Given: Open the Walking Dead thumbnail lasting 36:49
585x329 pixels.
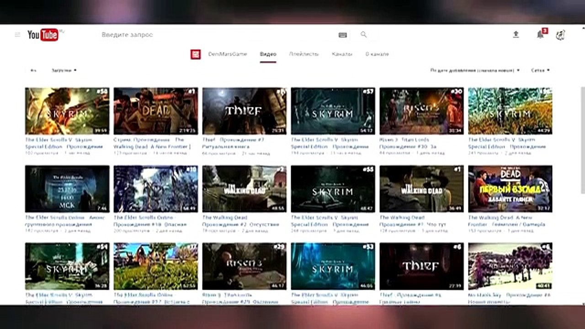Looking at the screenshot, I should [x=422, y=189].
